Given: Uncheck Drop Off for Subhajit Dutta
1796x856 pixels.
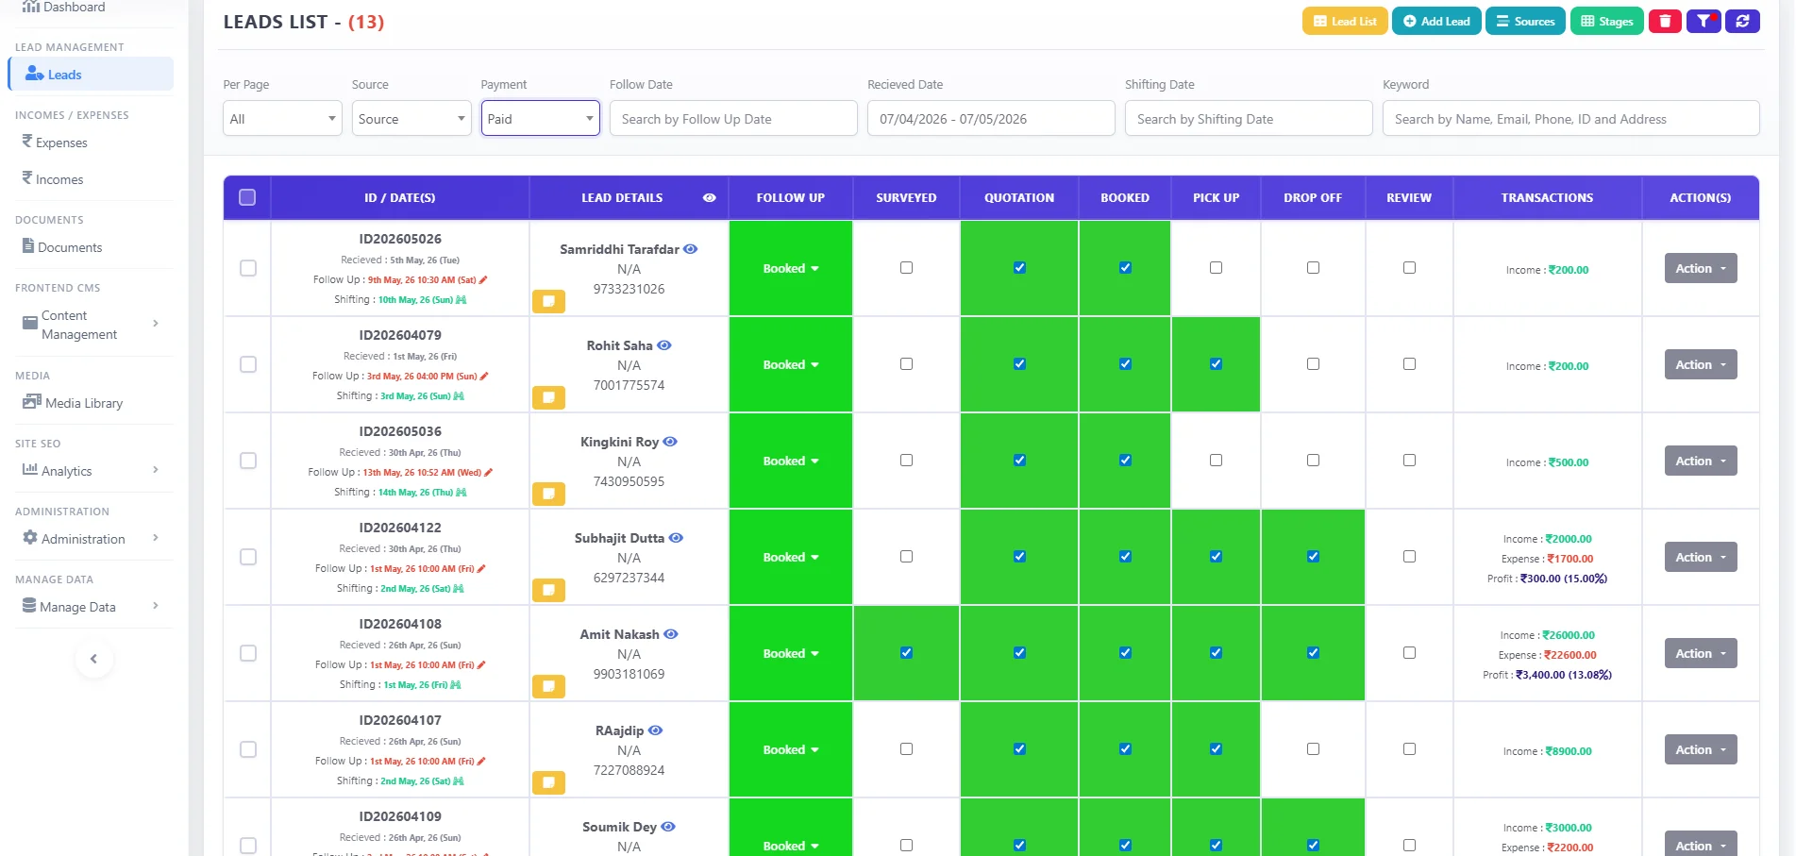Looking at the screenshot, I should pyautogui.click(x=1313, y=557).
